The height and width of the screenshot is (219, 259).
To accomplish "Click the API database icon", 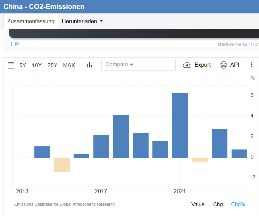I will [x=224, y=65].
